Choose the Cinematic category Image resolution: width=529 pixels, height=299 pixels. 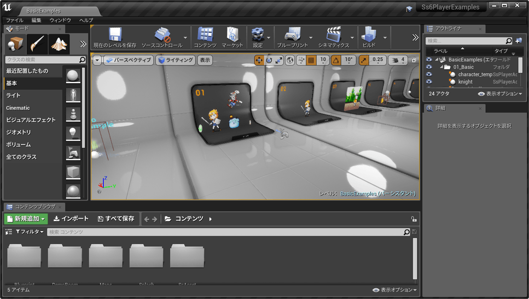[x=33, y=108]
